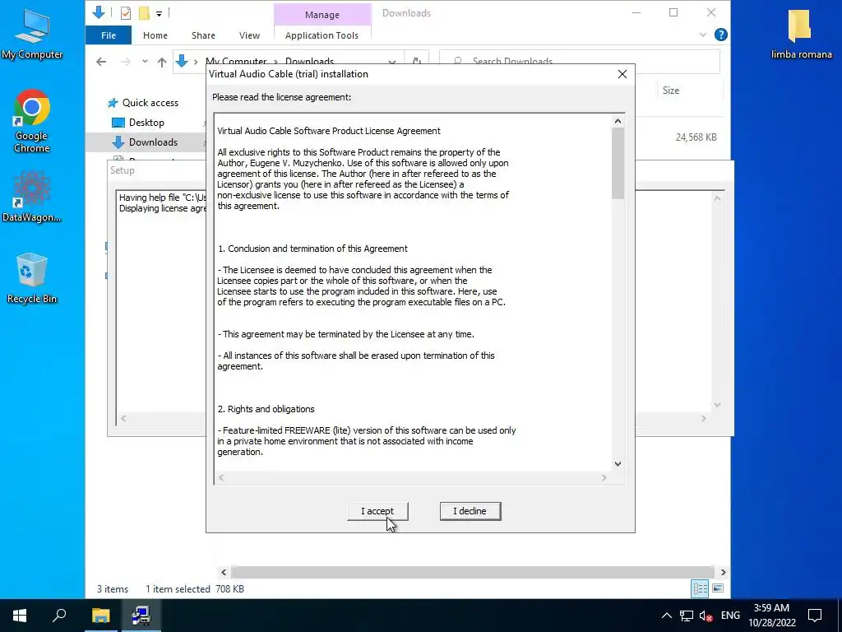Open limba romana desktop folder
Image resolution: width=842 pixels, height=632 pixels.
point(801,34)
